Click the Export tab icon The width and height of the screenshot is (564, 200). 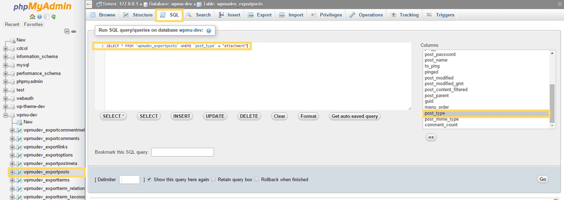251,15
